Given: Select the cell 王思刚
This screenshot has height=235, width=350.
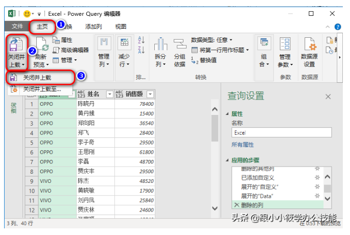Looking at the screenshot, I should [96, 152].
